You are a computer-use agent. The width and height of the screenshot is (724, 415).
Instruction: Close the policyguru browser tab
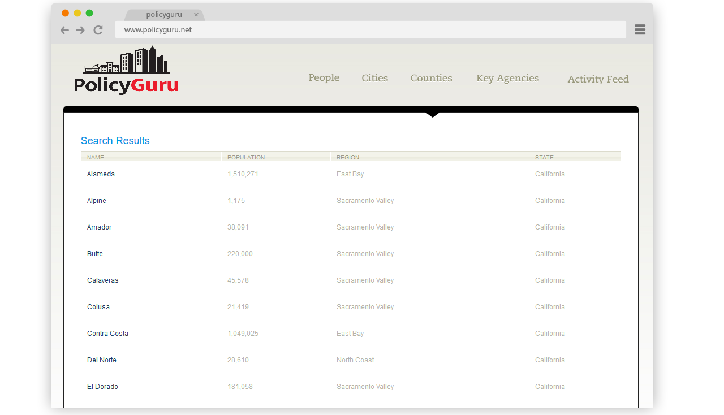(x=196, y=15)
